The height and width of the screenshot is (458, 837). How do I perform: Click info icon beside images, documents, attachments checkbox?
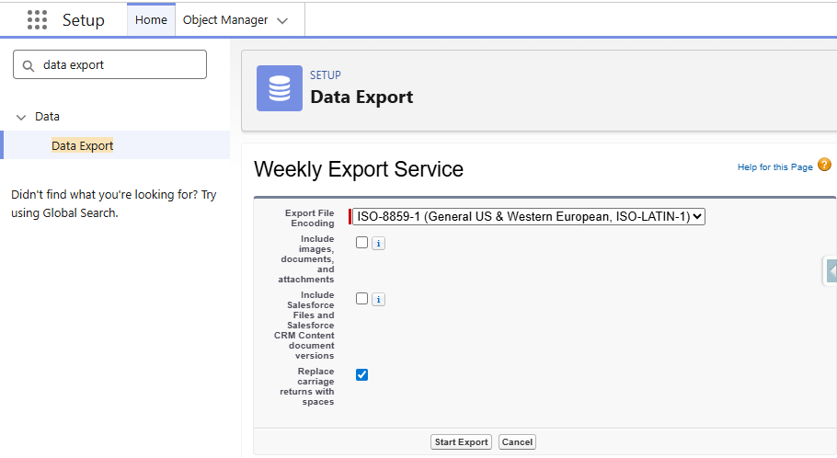click(x=378, y=244)
